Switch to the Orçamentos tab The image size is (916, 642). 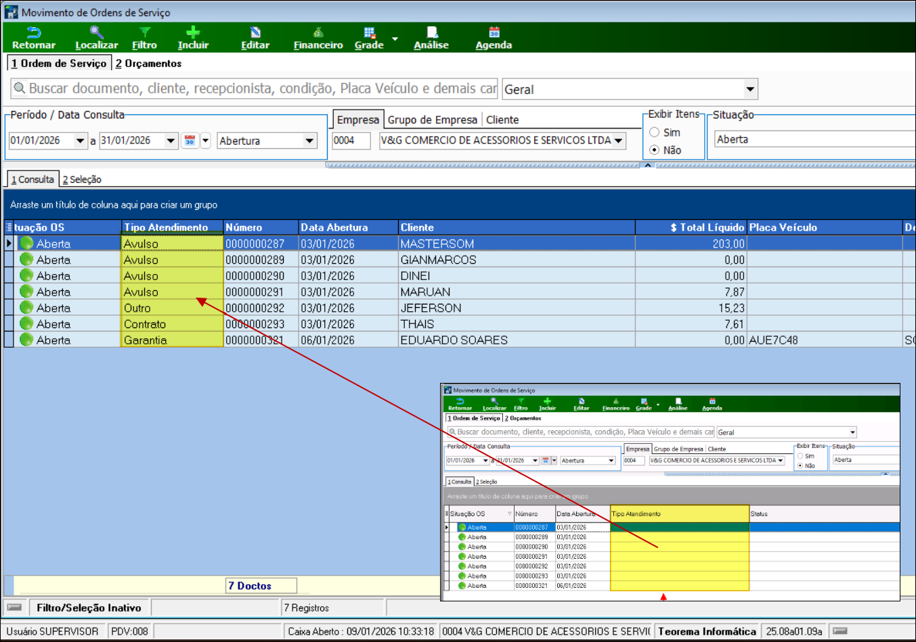[148, 64]
